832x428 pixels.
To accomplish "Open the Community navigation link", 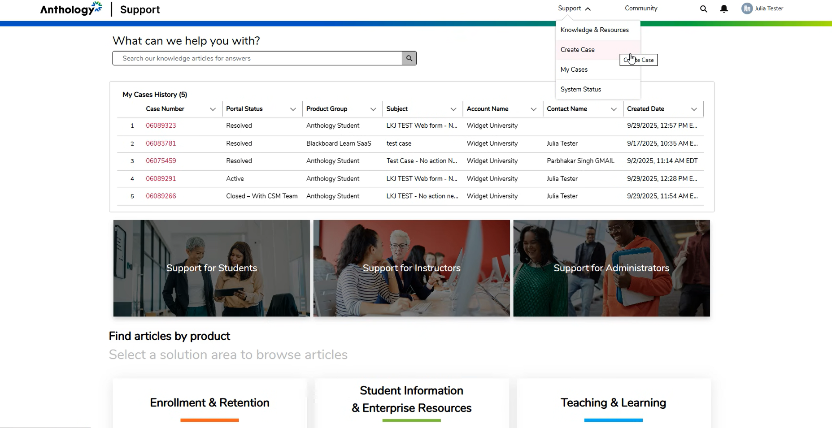I will pos(641,9).
